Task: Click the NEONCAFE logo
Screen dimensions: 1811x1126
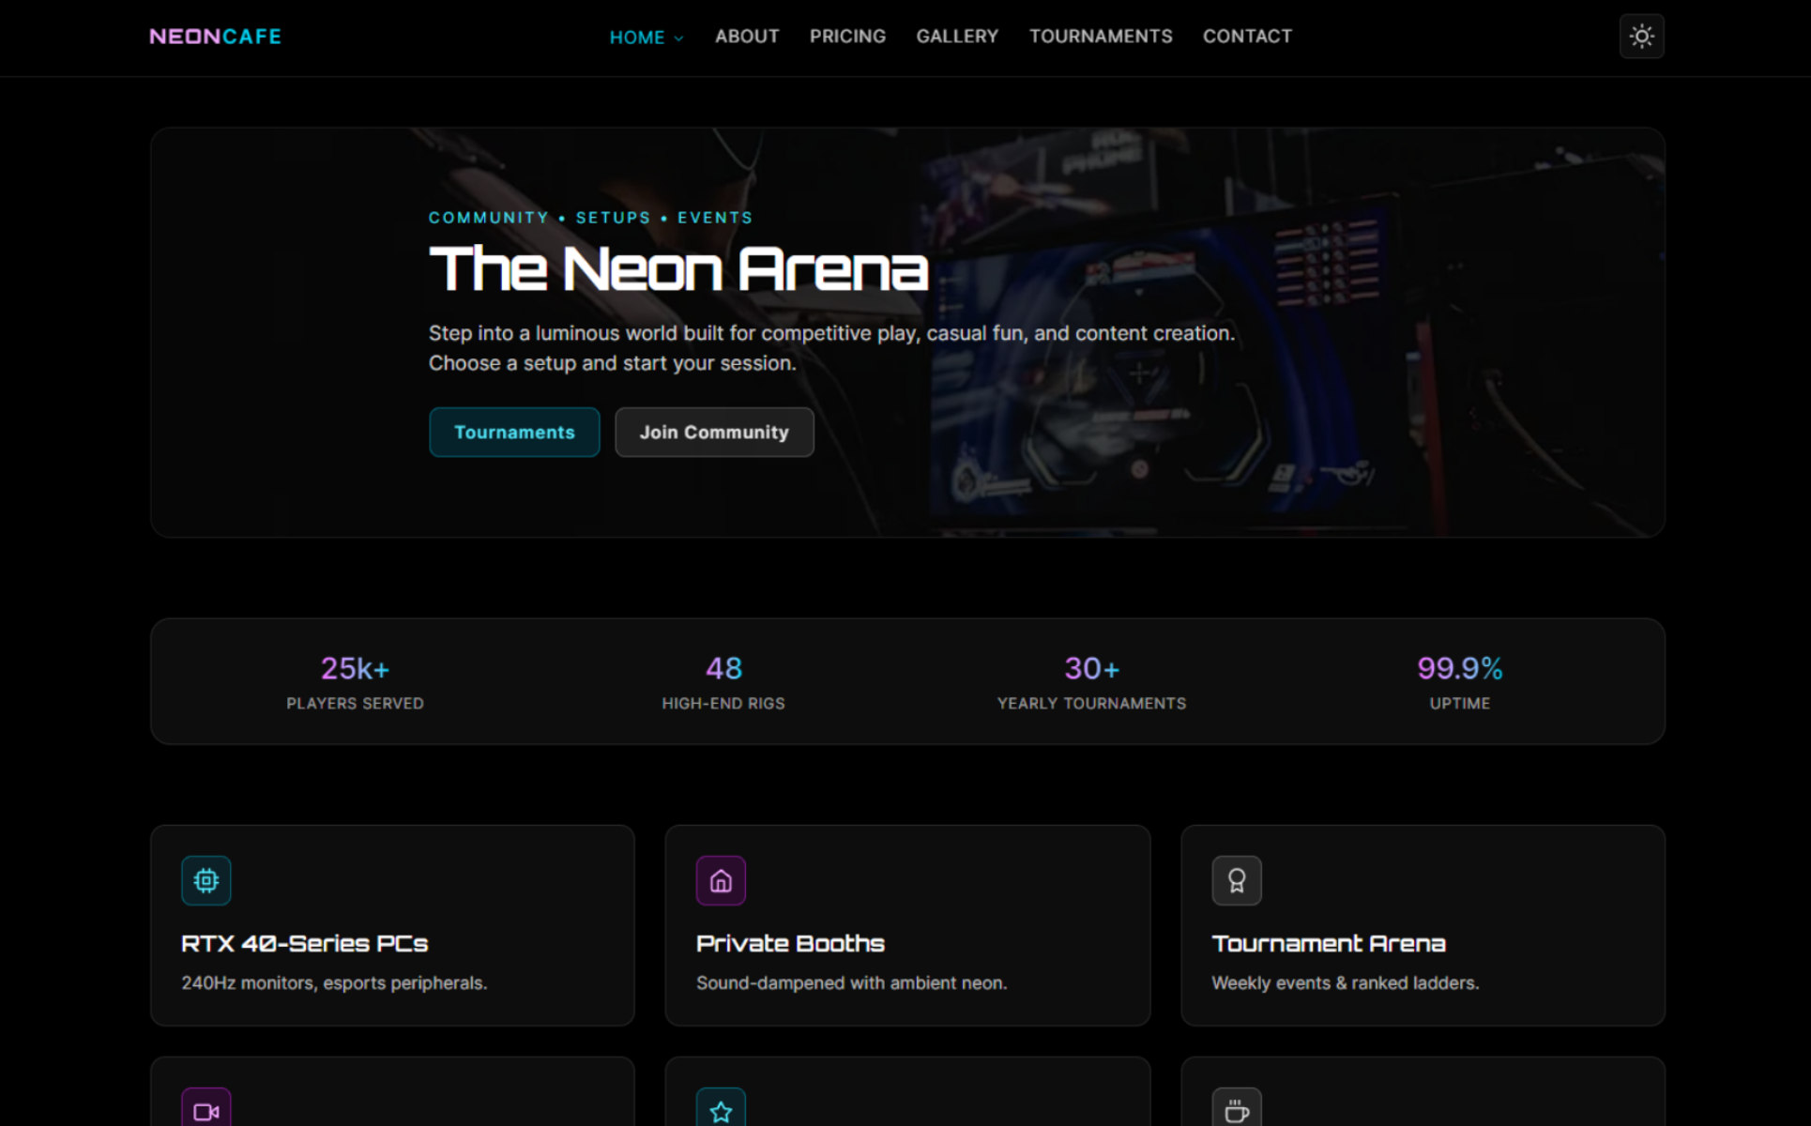Action: [215, 37]
